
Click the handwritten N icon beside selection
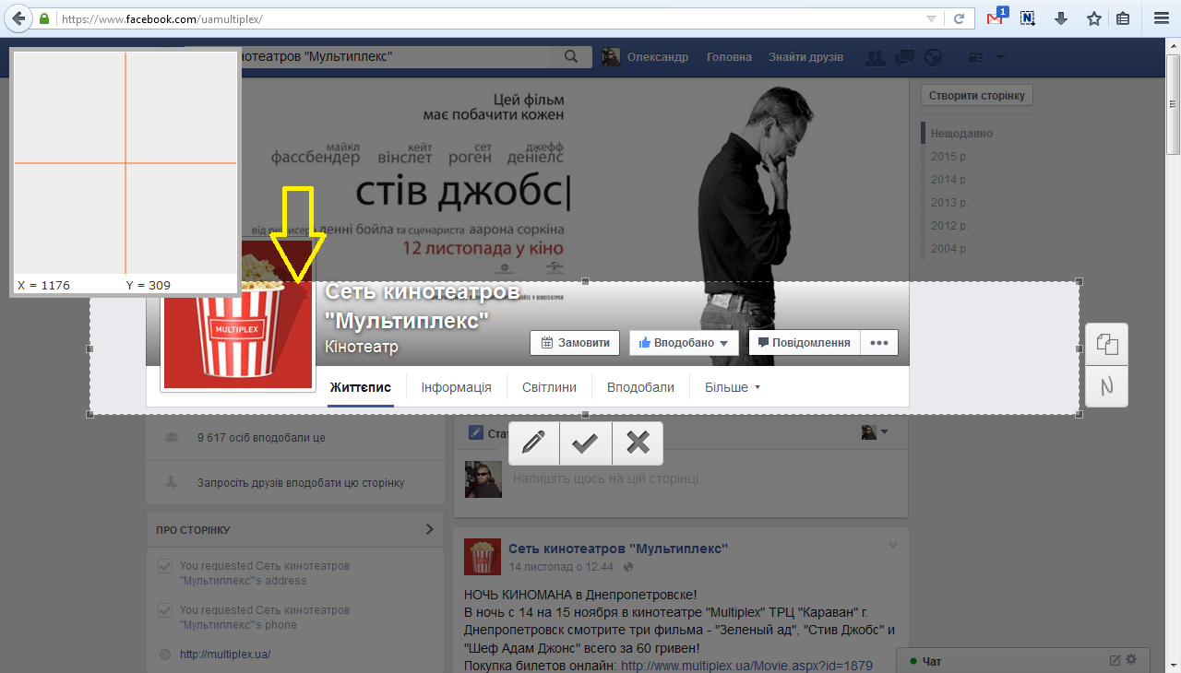1107,386
